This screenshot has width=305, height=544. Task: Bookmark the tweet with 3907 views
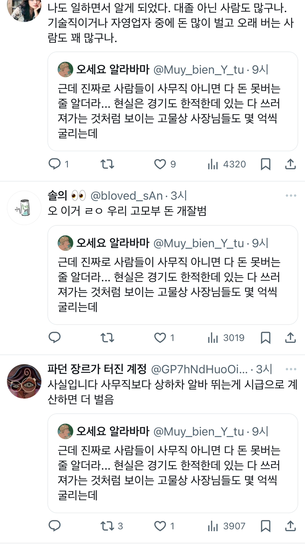[265, 526]
